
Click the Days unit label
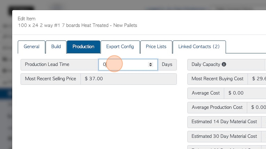point(167,65)
